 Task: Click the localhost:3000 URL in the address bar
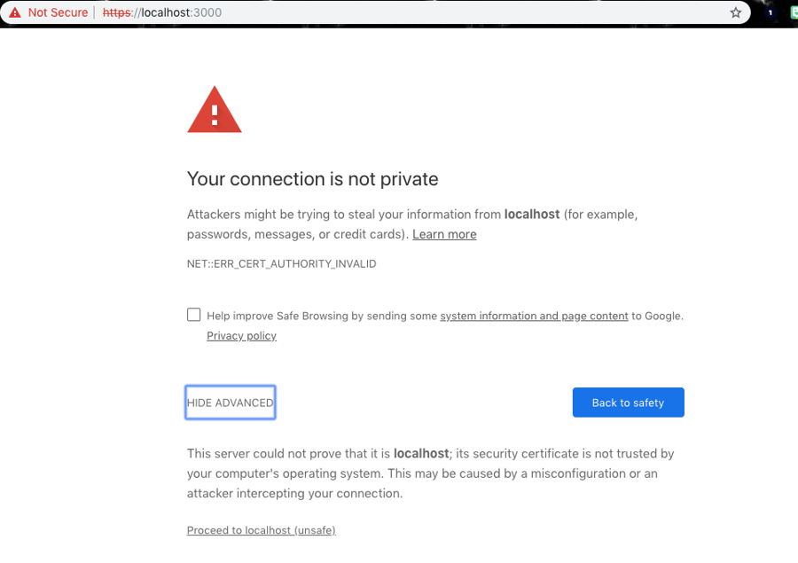(x=181, y=12)
